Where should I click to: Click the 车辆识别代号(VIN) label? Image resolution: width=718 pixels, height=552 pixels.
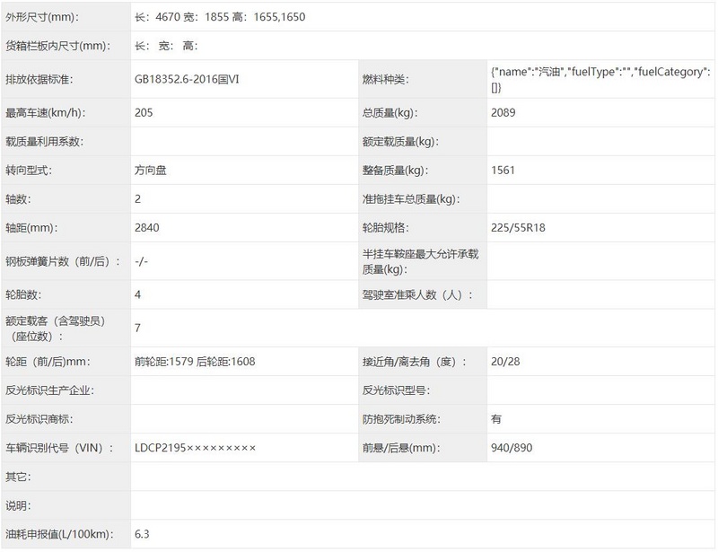pos(59,448)
